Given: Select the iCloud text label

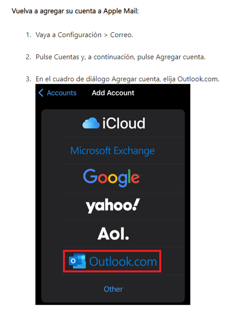Looking at the screenshot, I should tap(124, 123).
